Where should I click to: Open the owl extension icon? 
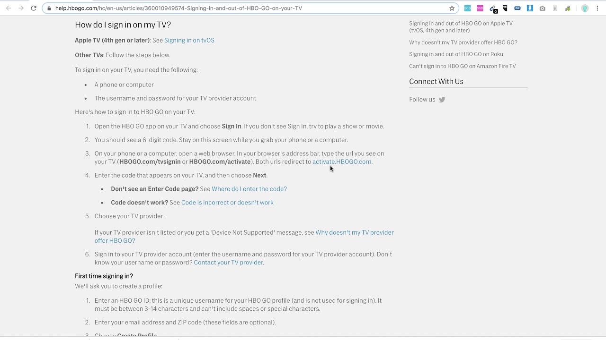tap(505, 8)
